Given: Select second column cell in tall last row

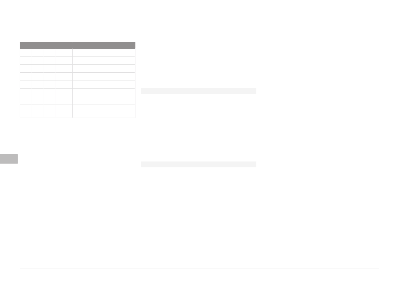Looking at the screenshot, I should [38, 111].
